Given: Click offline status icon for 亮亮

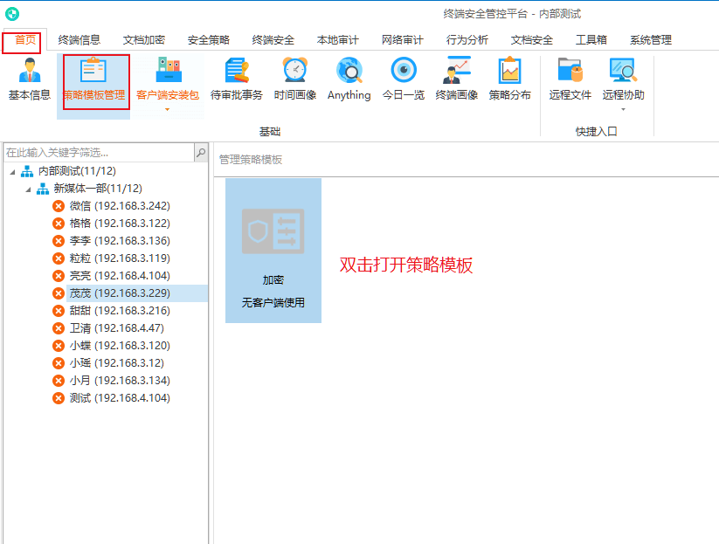Looking at the screenshot, I should click(x=59, y=276).
